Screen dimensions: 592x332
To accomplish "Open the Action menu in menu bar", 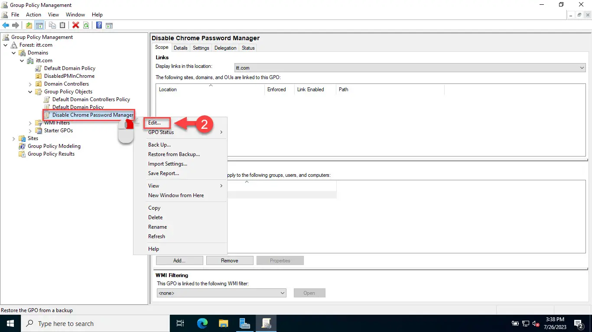I will tap(33, 15).
